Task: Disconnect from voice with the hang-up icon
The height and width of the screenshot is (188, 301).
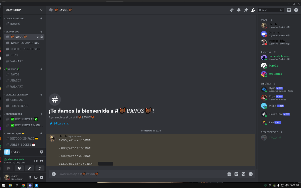Action: tap(42, 161)
